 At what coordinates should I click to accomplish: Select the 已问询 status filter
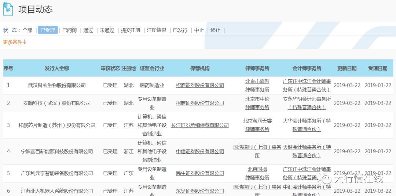(x=69, y=30)
